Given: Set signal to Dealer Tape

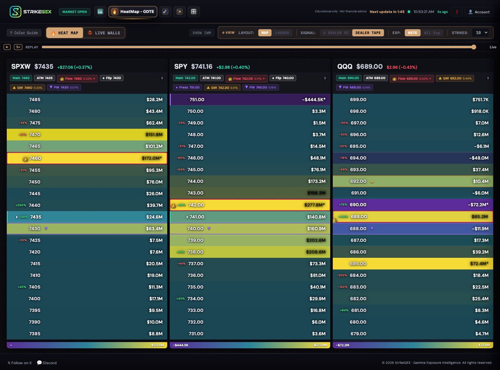Looking at the screenshot, I should pos(368,33).
